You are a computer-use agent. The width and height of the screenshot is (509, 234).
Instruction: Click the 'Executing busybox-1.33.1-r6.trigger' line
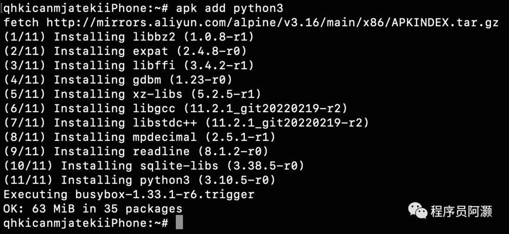(129, 195)
